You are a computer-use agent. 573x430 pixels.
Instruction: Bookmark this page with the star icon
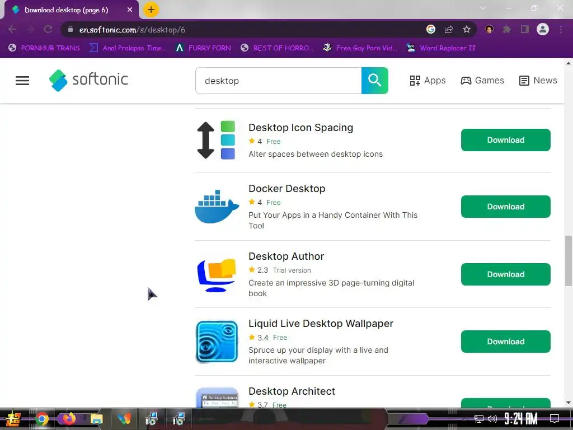click(x=467, y=29)
